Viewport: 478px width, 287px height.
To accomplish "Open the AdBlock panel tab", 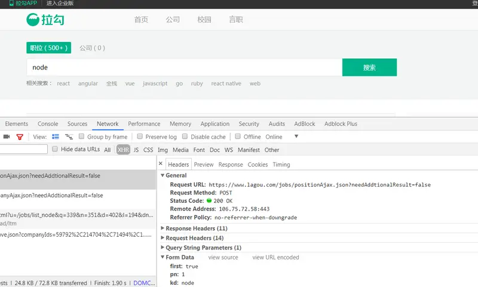I will click(305, 124).
